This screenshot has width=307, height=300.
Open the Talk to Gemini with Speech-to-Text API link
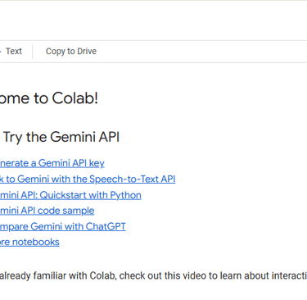click(x=88, y=179)
